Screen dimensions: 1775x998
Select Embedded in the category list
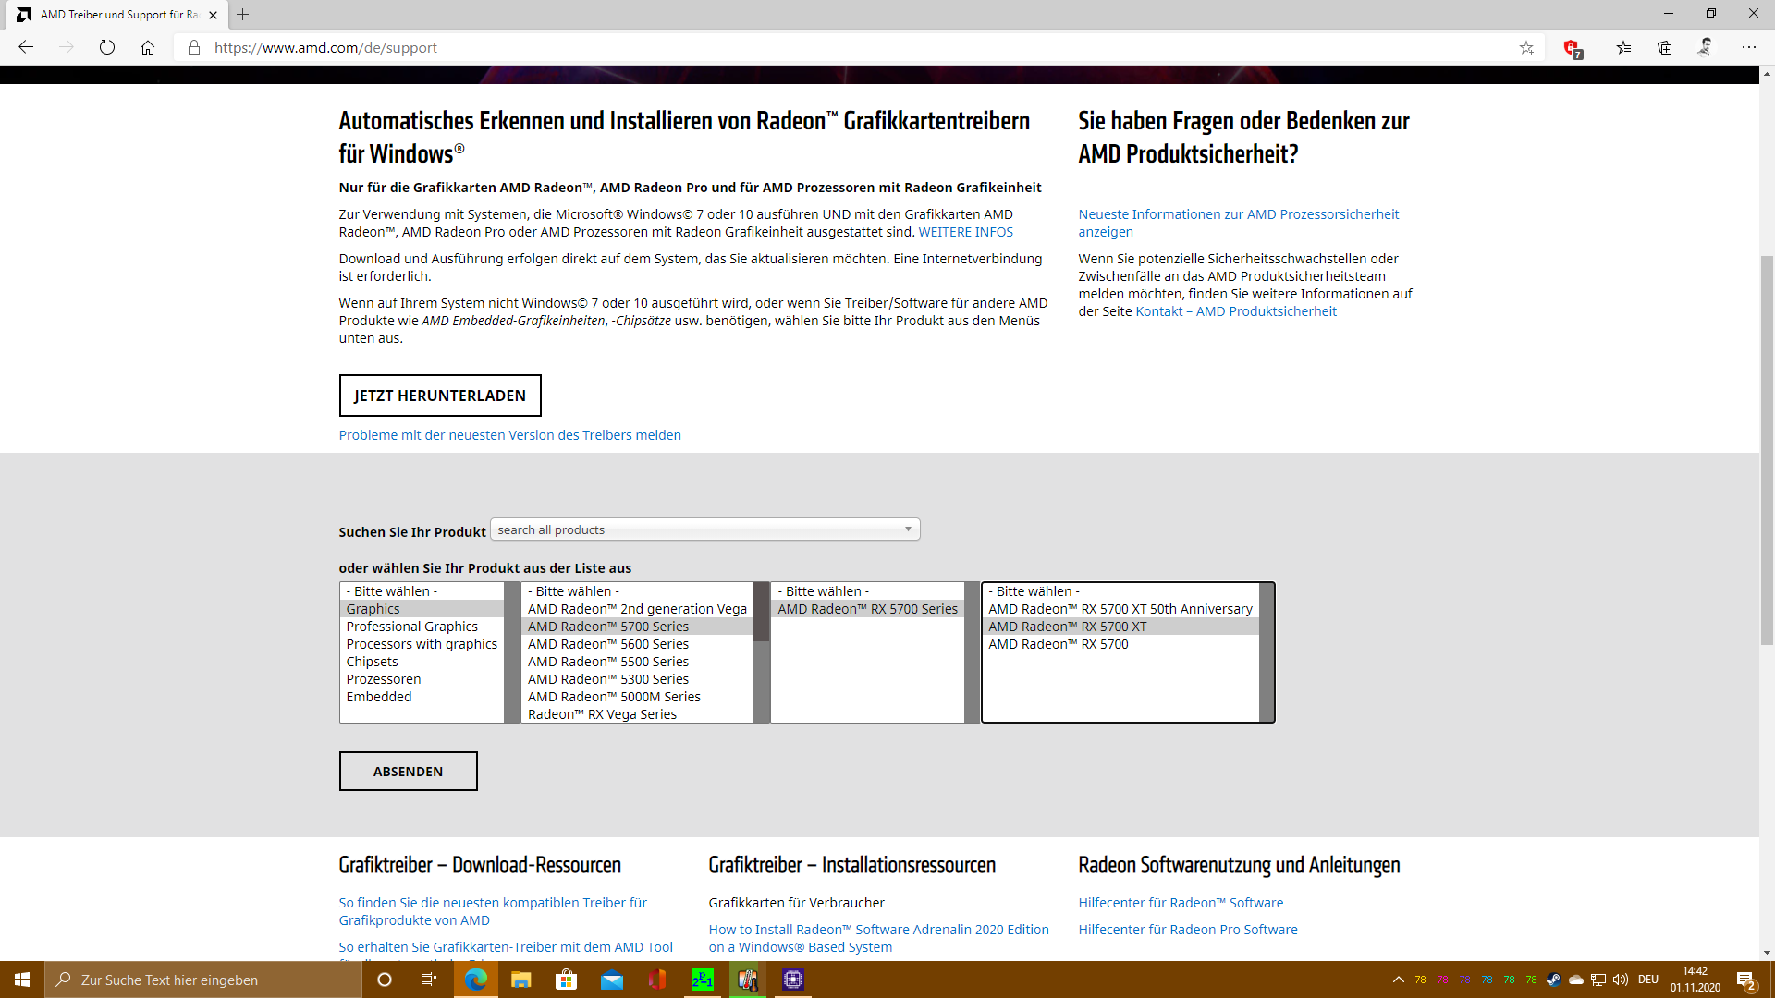422,697
